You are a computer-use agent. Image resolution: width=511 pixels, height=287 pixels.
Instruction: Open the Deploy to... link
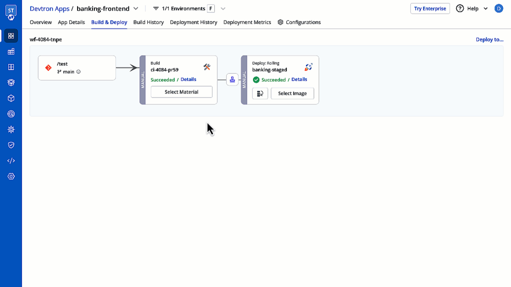click(490, 39)
